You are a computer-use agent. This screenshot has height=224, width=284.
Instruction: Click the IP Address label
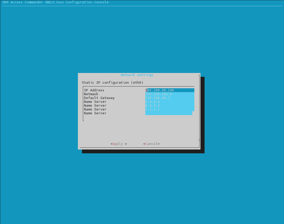94,90
